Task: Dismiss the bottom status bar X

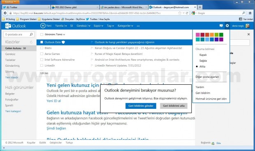Action: [4, 148]
